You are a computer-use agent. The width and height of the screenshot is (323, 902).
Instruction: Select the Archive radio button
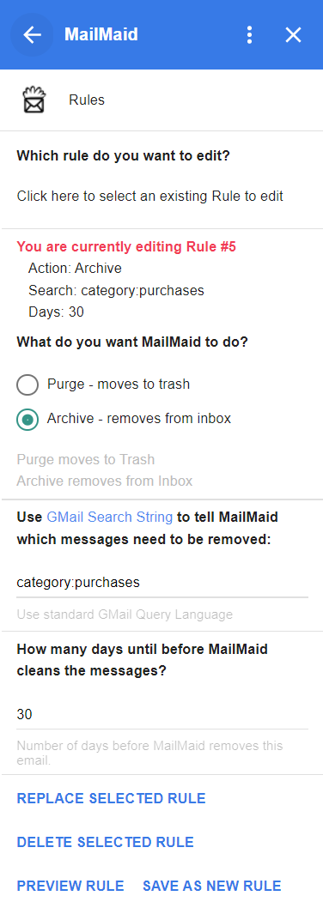27,420
